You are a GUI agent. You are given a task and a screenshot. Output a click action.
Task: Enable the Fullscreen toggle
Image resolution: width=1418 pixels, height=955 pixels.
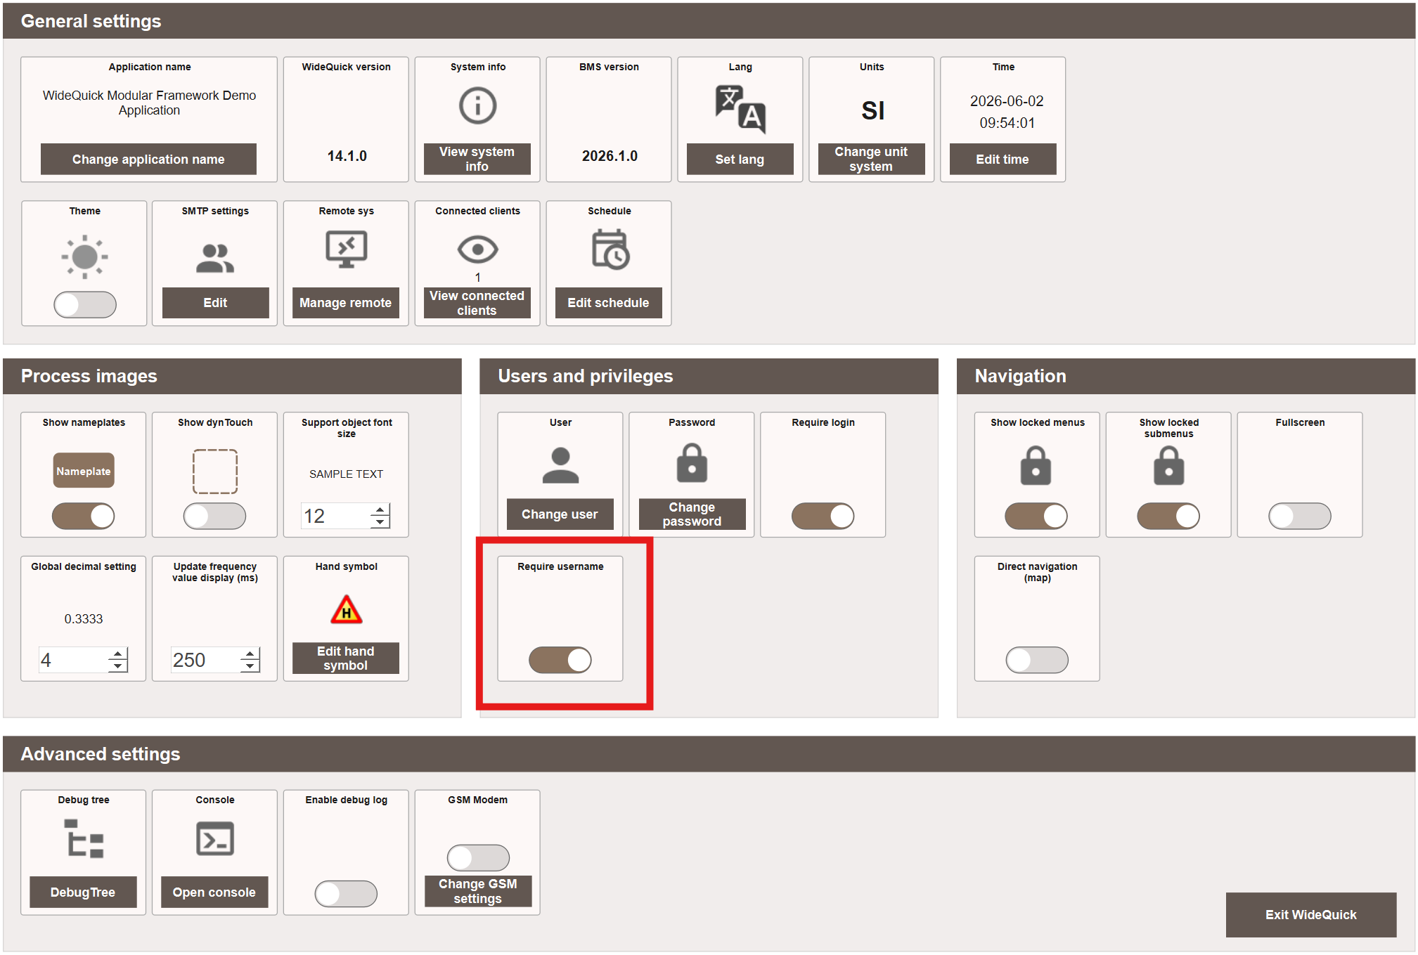[1299, 517]
